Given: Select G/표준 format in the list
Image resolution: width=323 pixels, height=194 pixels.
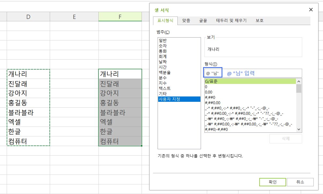Looking at the screenshot, I should coord(250,82).
